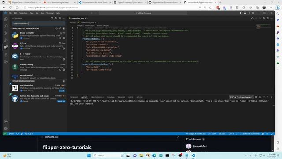Install all workspace recommended extensions cloud icon
This screenshot has height=159, width=282.
click(x=56, y=28)
